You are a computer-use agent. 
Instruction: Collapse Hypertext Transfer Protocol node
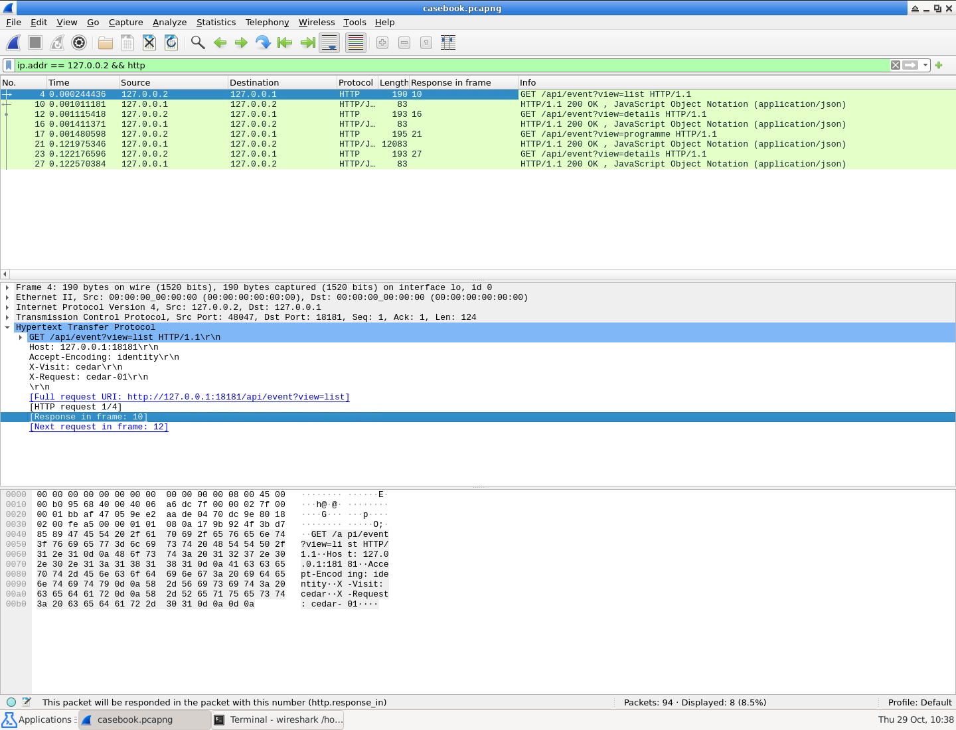(x=7, y=327)
